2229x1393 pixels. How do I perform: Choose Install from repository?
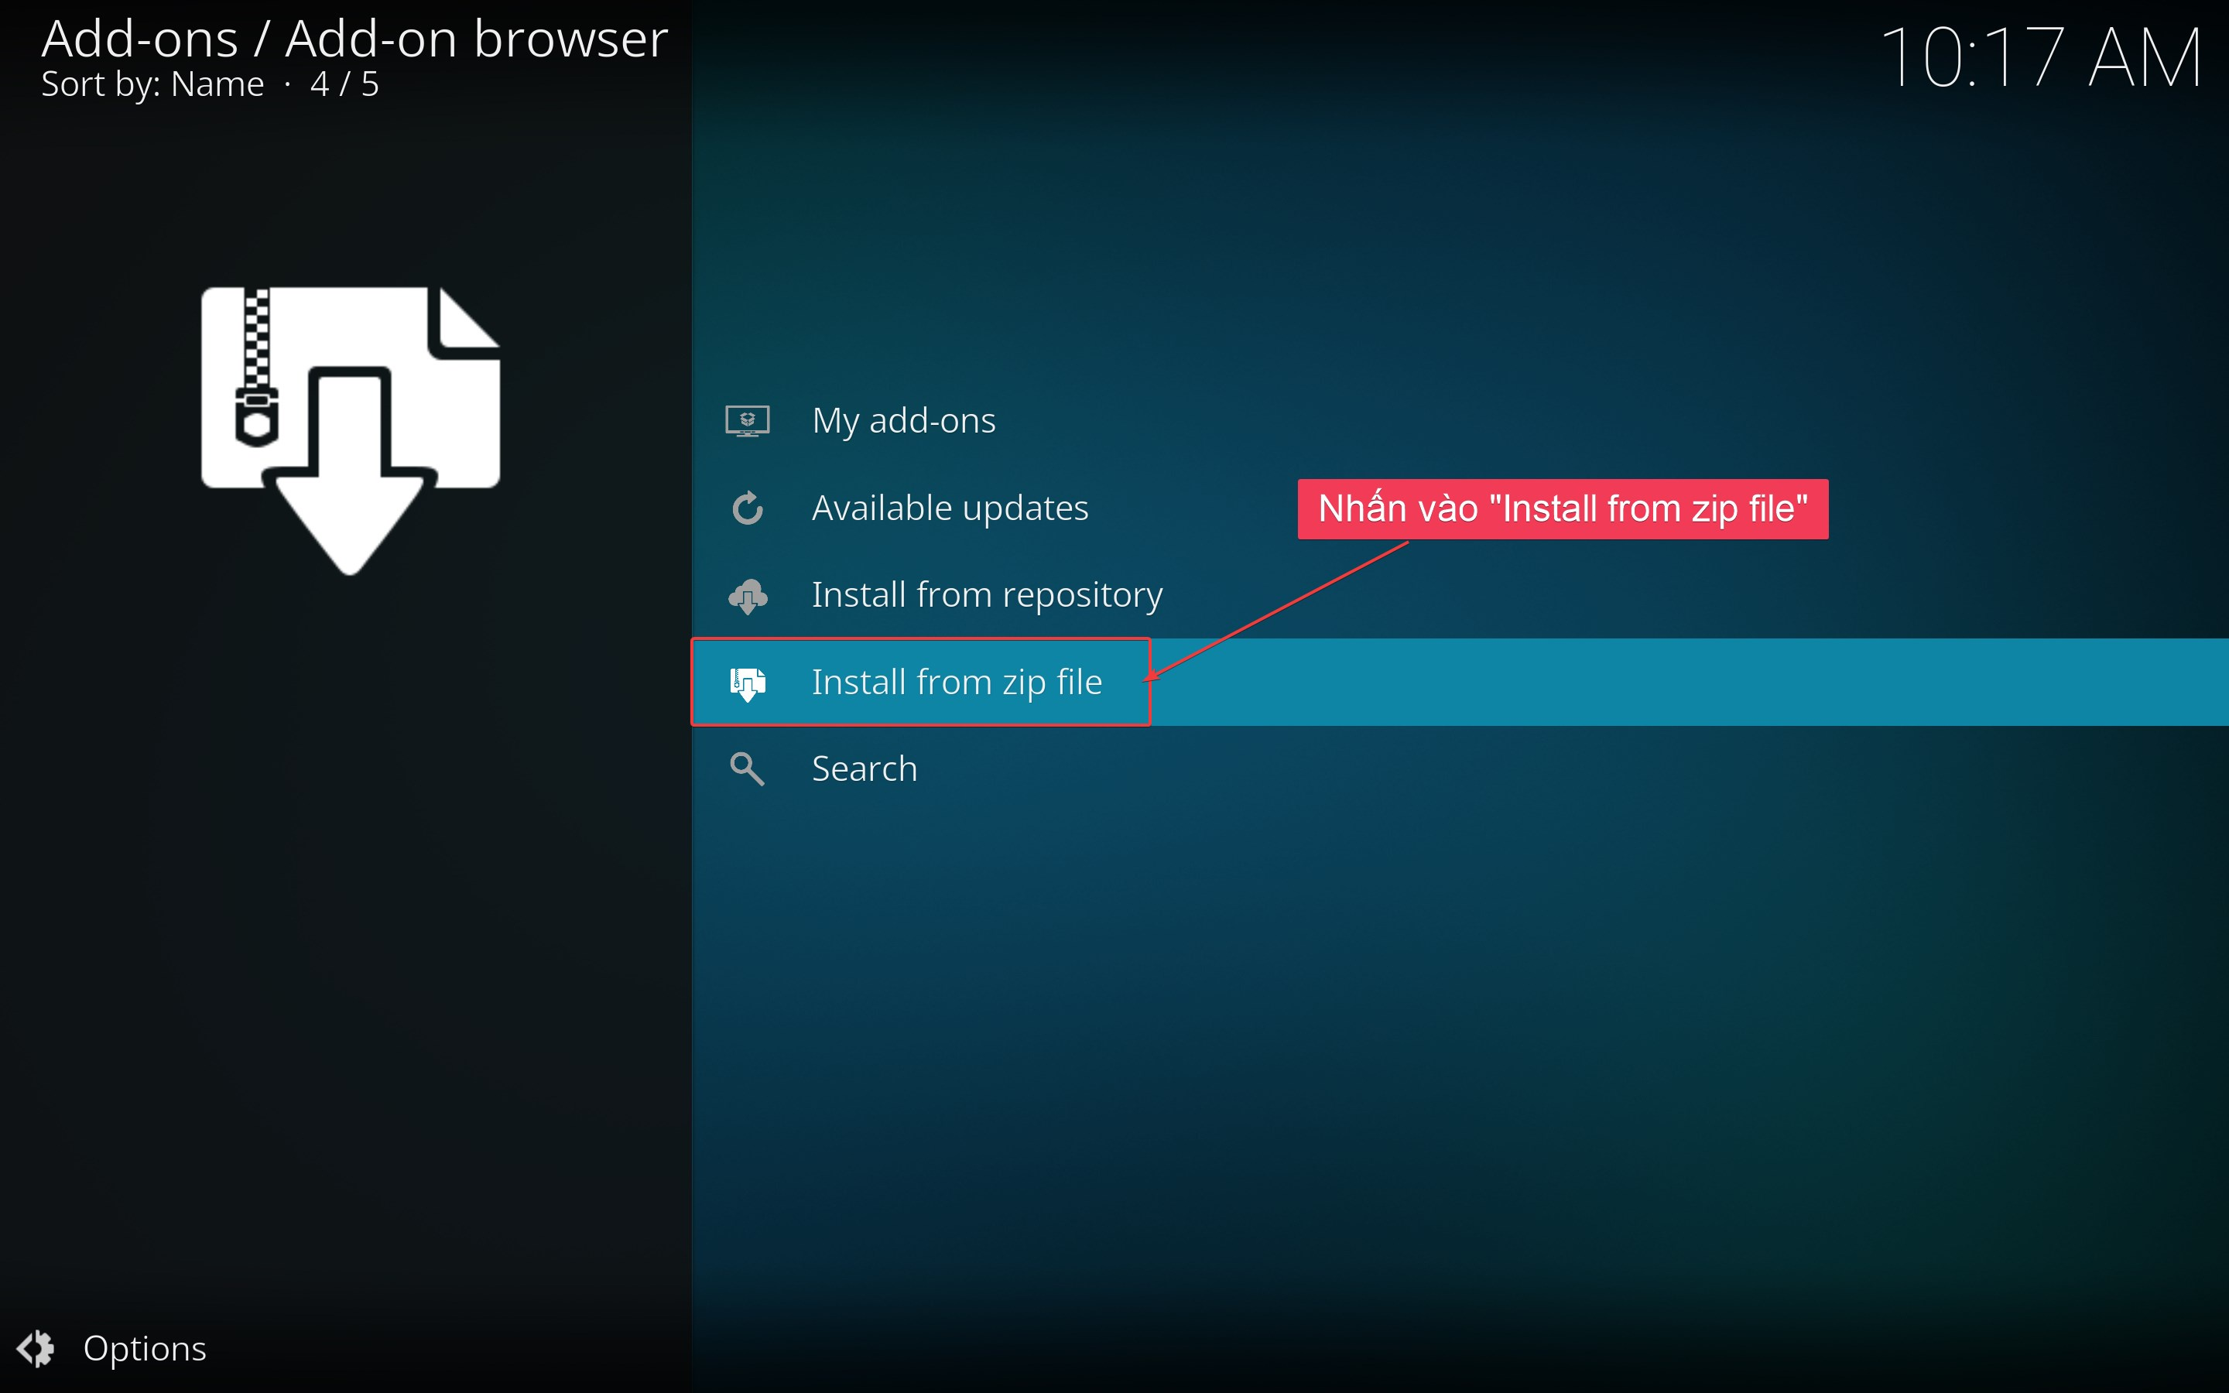(x=1460, y=595)
